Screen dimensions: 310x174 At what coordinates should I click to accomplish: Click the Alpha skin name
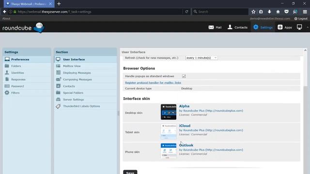click(184, 106)
